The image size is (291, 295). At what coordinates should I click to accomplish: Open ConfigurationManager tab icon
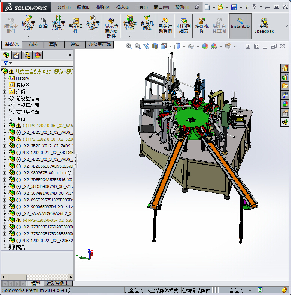point(27,55)
